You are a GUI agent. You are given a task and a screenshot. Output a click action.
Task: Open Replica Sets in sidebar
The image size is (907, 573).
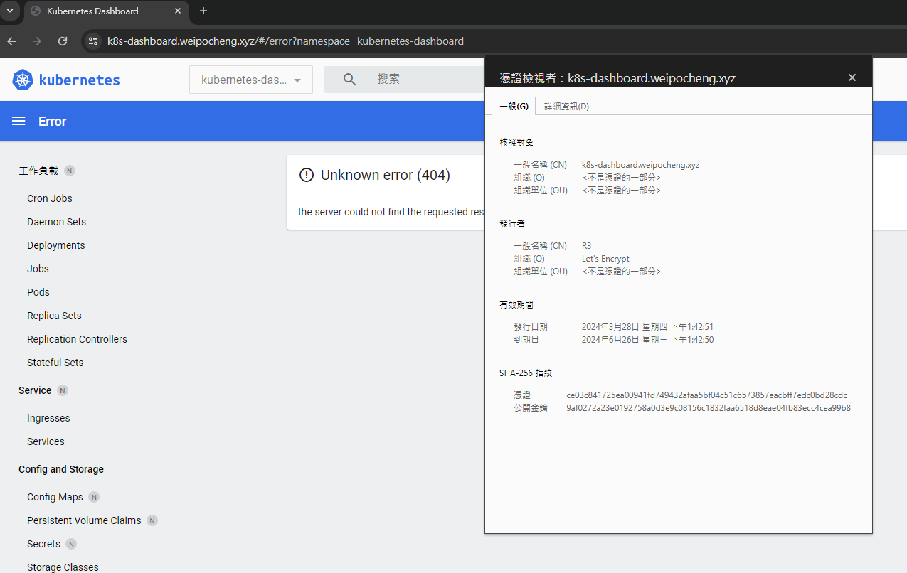[x=54, y=316]
